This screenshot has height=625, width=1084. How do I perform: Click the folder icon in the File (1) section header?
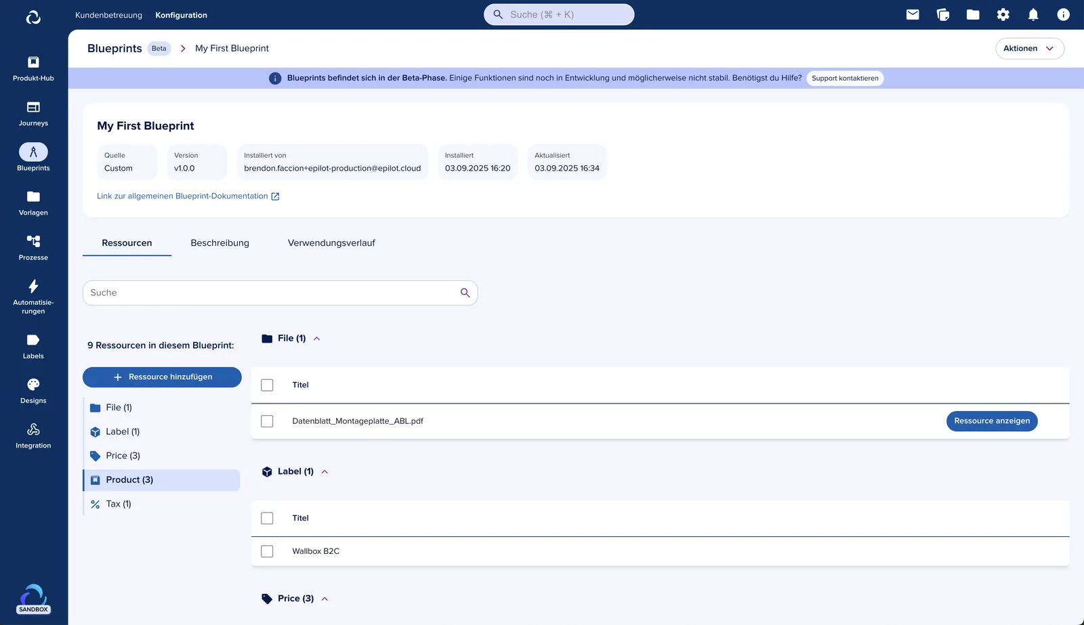[267, 339]
